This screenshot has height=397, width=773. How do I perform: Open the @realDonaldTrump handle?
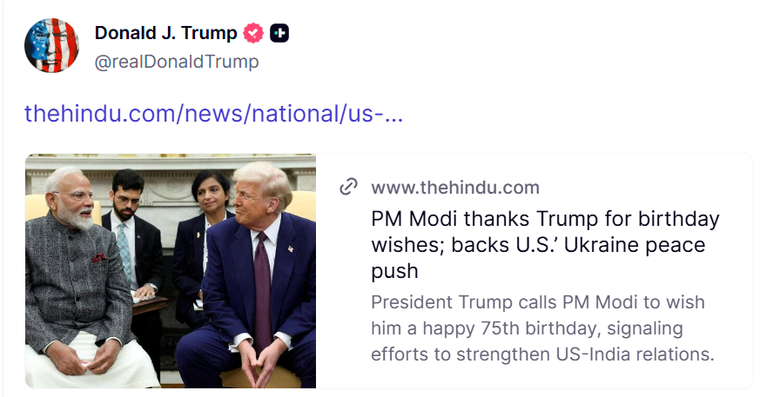(x=177, y=62)
